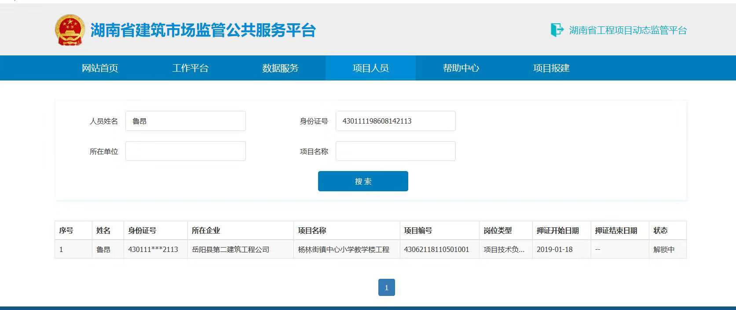Select 数据服务 in the navigation bar

point(280,68)
